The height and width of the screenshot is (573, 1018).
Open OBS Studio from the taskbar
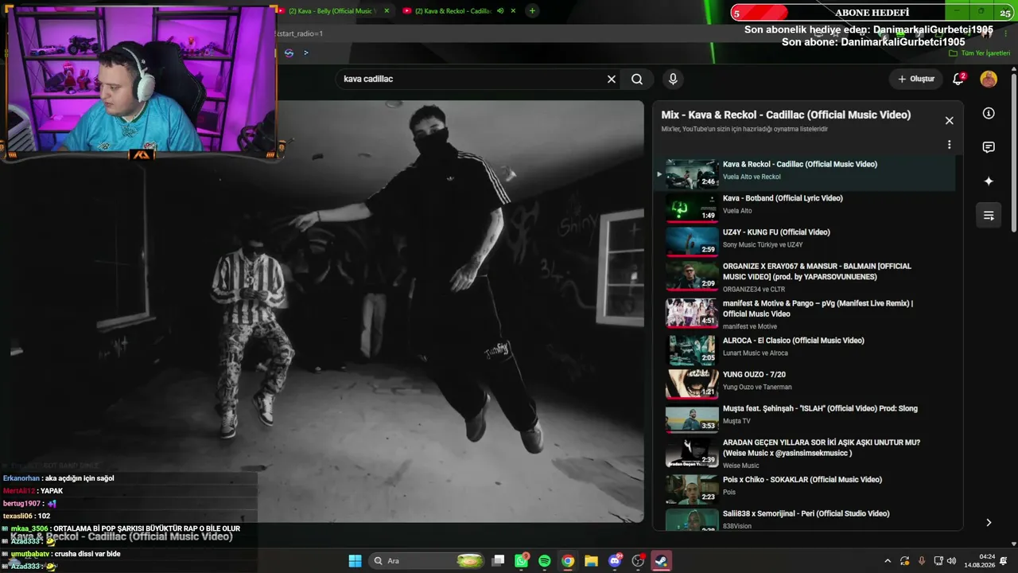click(638, 561)
